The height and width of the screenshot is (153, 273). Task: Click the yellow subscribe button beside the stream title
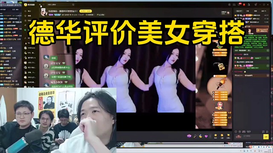[86, 11]
